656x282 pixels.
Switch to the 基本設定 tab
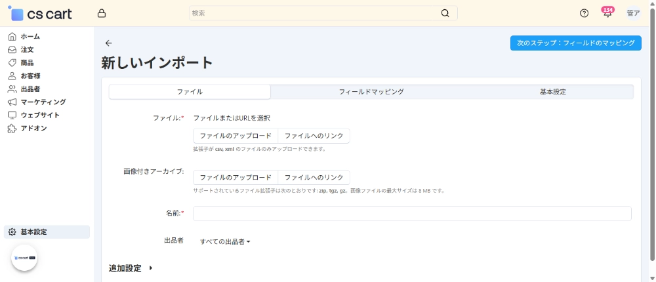click(552, 92)
